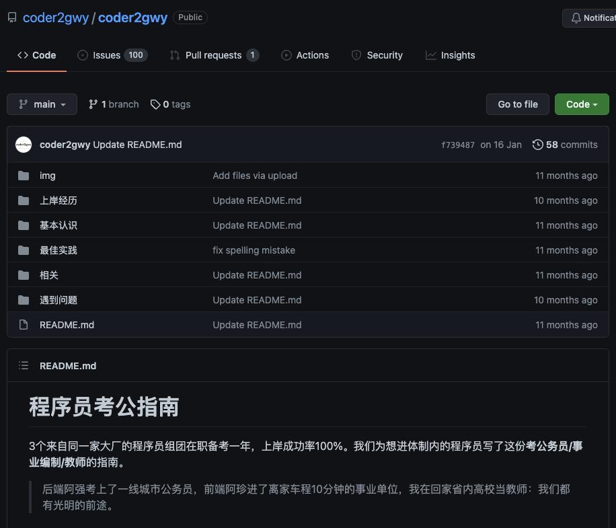Viewport: 616px width, 528px height.
Task: Open the latest commit message Update README.md
Action: 137,145
